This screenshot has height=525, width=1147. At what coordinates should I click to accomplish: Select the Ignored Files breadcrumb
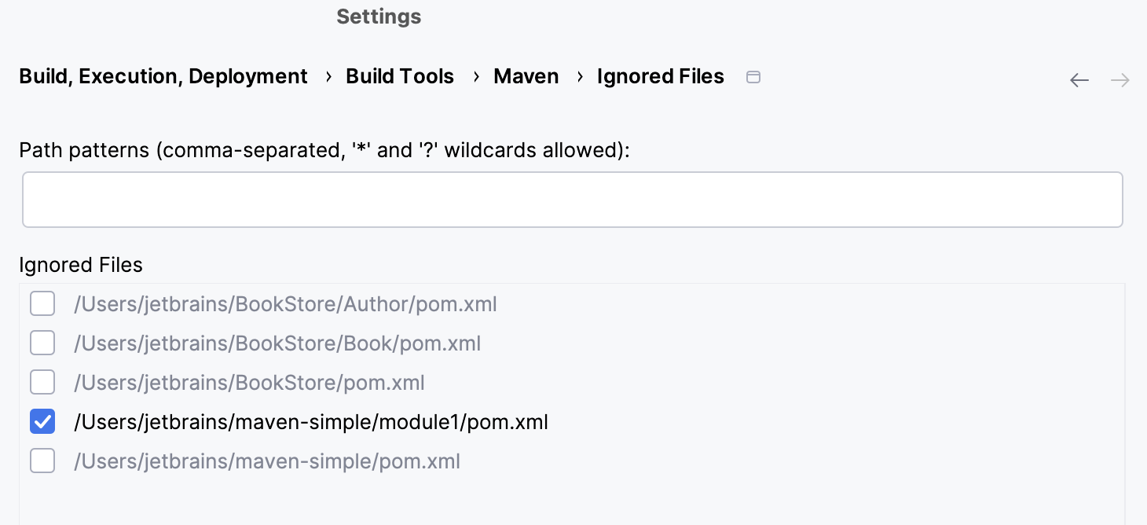click(x=660, y=76)
